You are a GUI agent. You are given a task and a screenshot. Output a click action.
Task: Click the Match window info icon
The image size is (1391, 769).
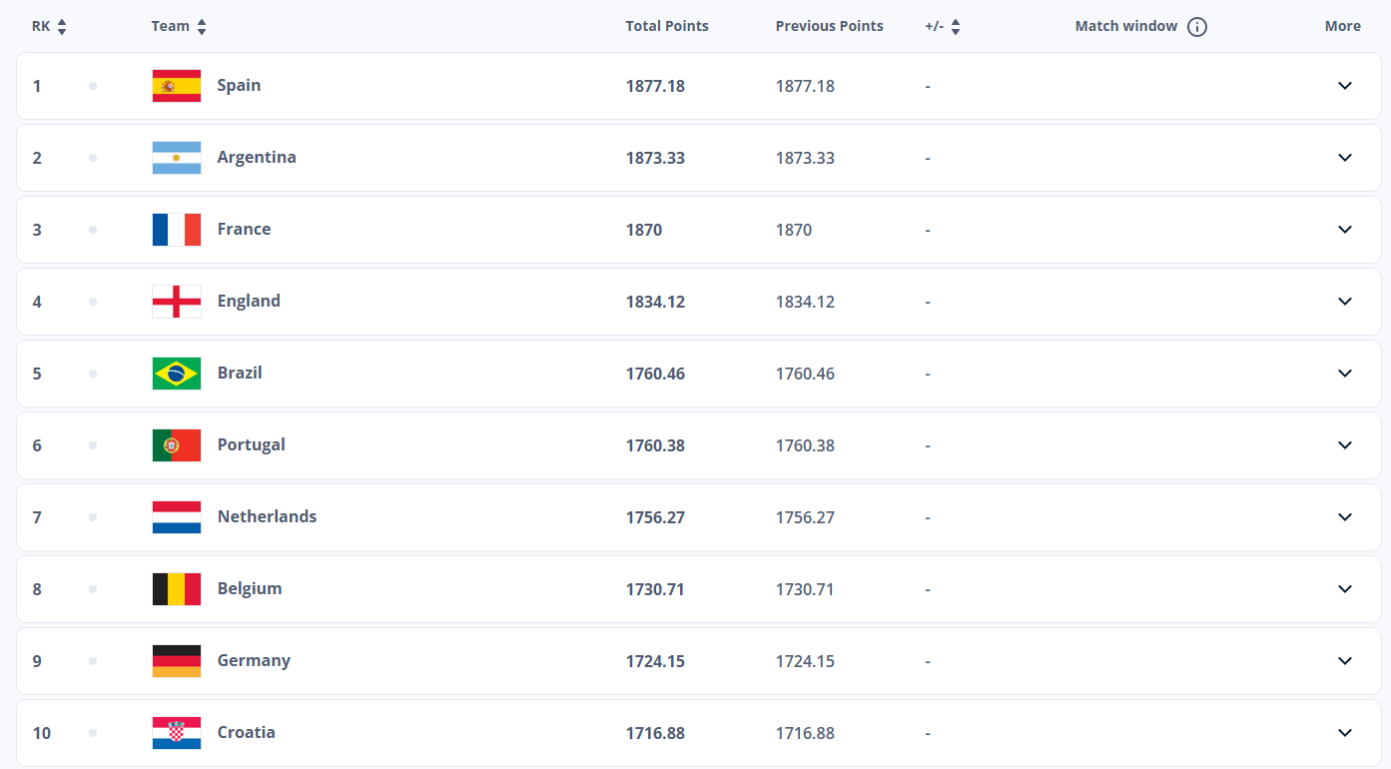click(x=1197, y=27)
